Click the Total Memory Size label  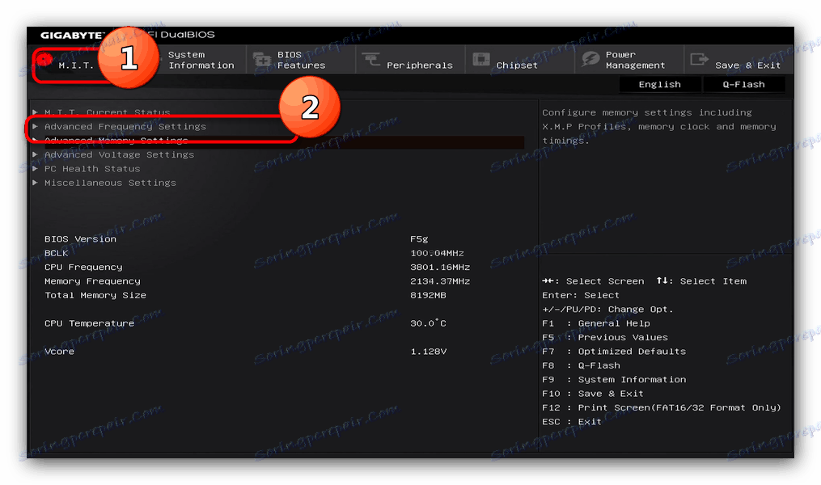[x=95, y=295]
